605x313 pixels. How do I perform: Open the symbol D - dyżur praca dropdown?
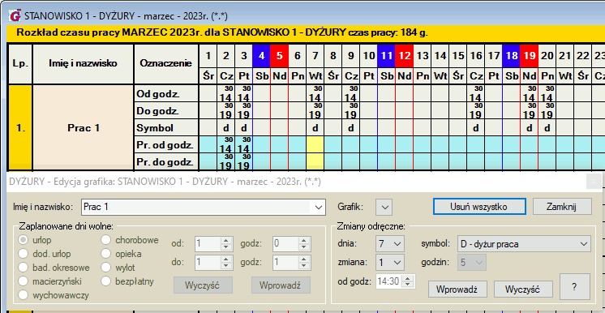524,244
